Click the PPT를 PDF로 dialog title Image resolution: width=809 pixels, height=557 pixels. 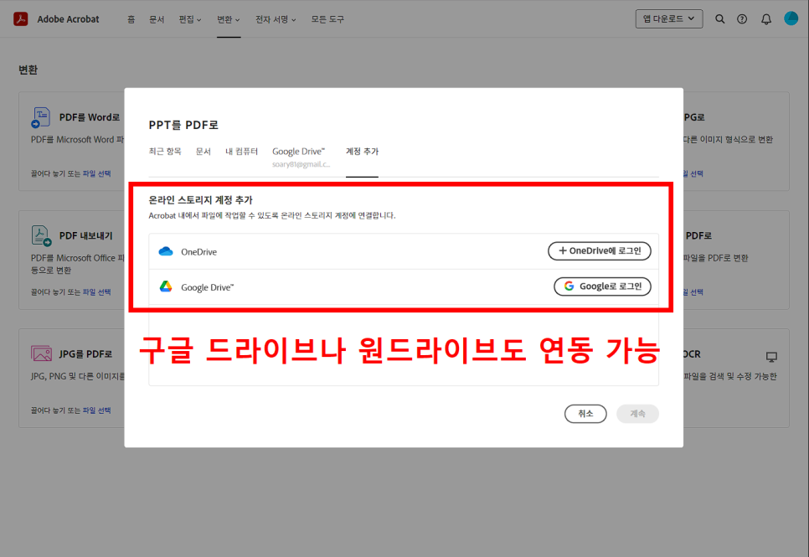[183, 125]
